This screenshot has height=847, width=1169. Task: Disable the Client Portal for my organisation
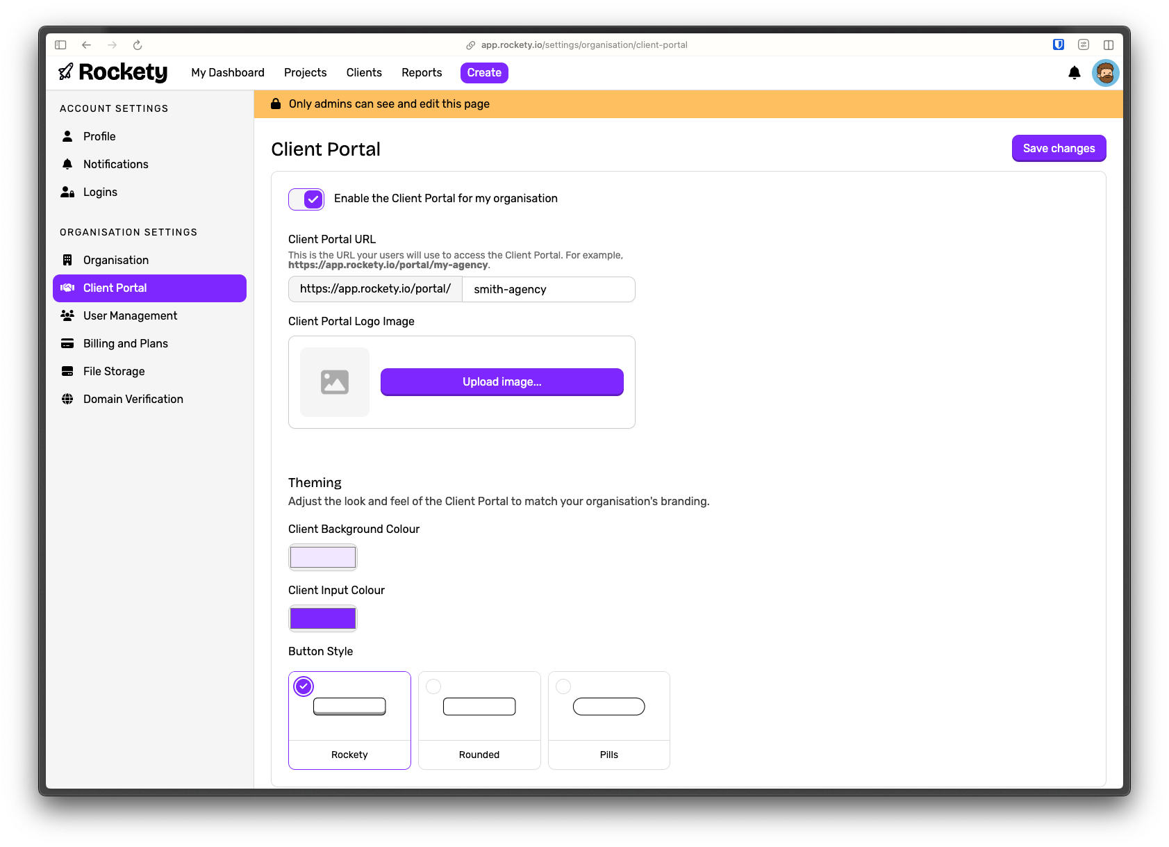(306, 199)
